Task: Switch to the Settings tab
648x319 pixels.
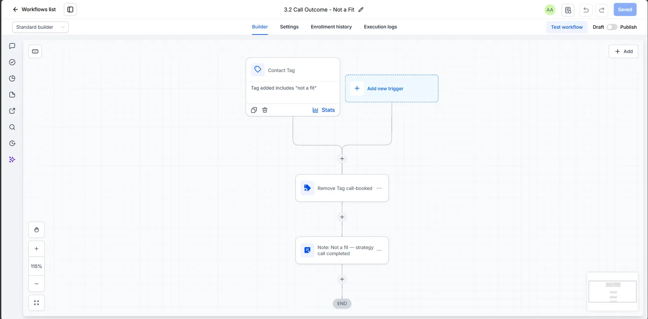Action: [x=289, y=27]
